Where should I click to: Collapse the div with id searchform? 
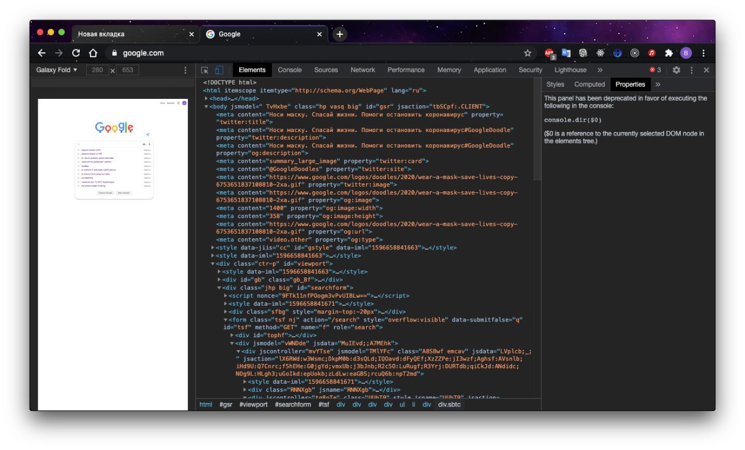(219, 288)
